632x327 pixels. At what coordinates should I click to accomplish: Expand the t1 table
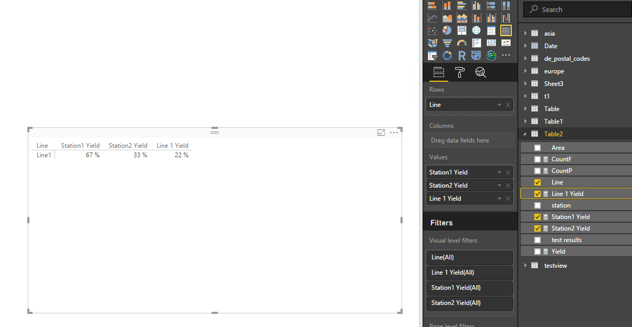pyautogui.click(x=525, y=96)
